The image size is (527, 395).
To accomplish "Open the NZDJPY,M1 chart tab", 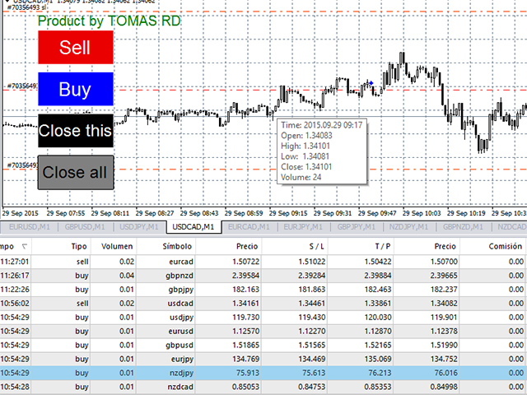I will (408, 227).
